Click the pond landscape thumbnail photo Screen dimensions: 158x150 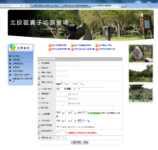[141, 73]
